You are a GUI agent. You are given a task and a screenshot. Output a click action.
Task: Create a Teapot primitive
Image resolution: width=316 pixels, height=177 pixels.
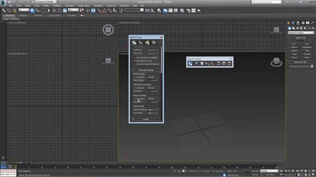294,58
